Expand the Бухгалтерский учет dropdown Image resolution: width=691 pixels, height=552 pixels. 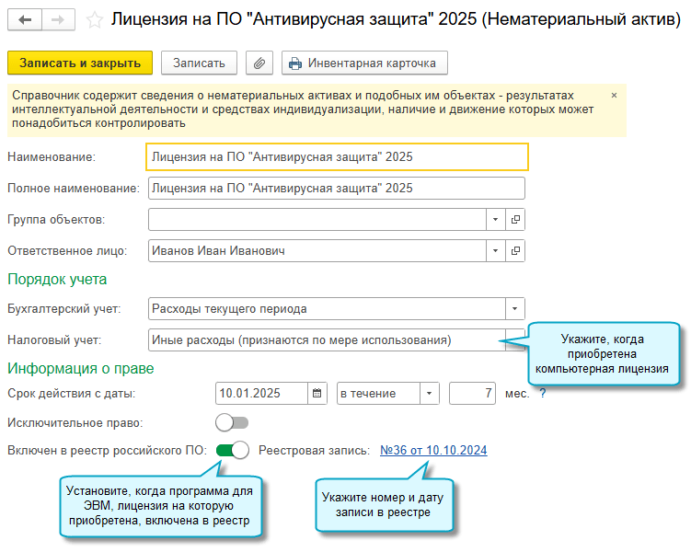(514, 309)
